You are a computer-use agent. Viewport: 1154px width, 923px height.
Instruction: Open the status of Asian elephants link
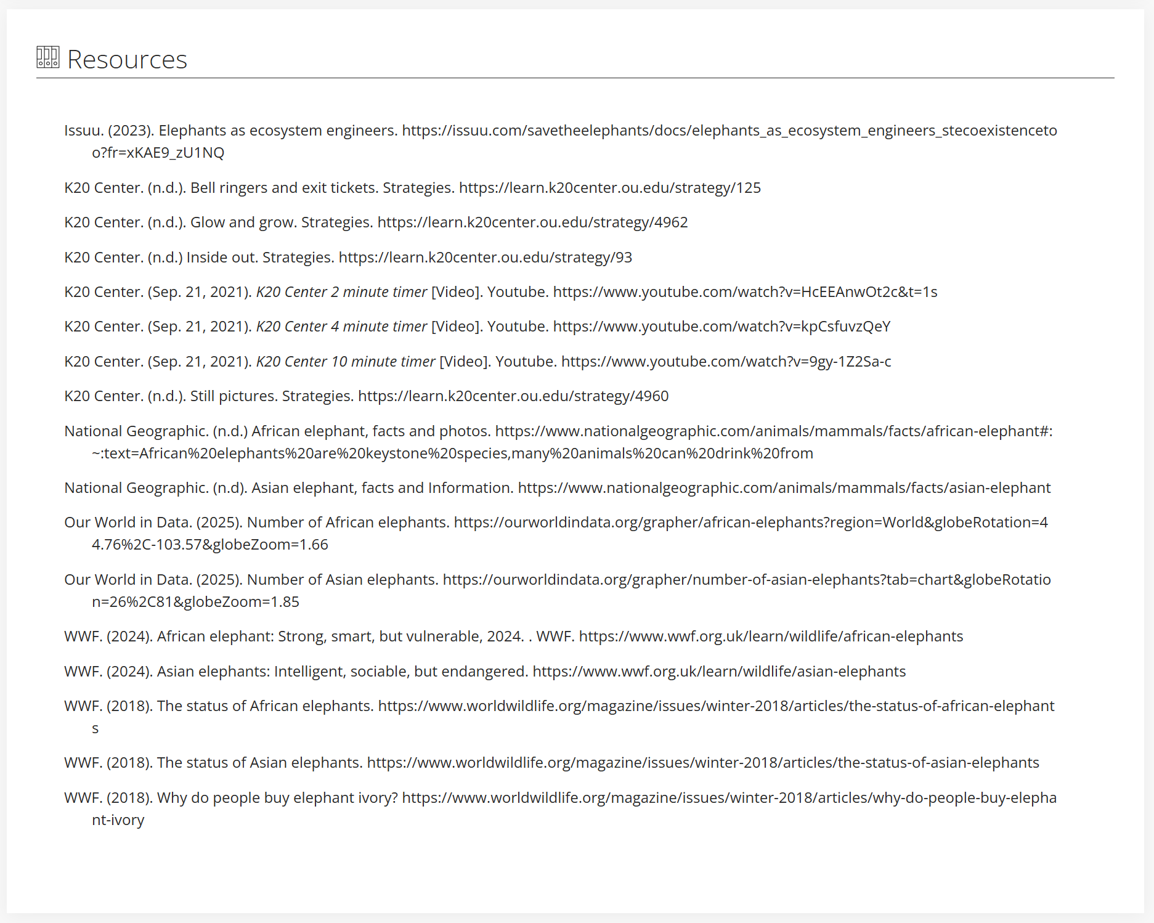[x=702, y=763]
